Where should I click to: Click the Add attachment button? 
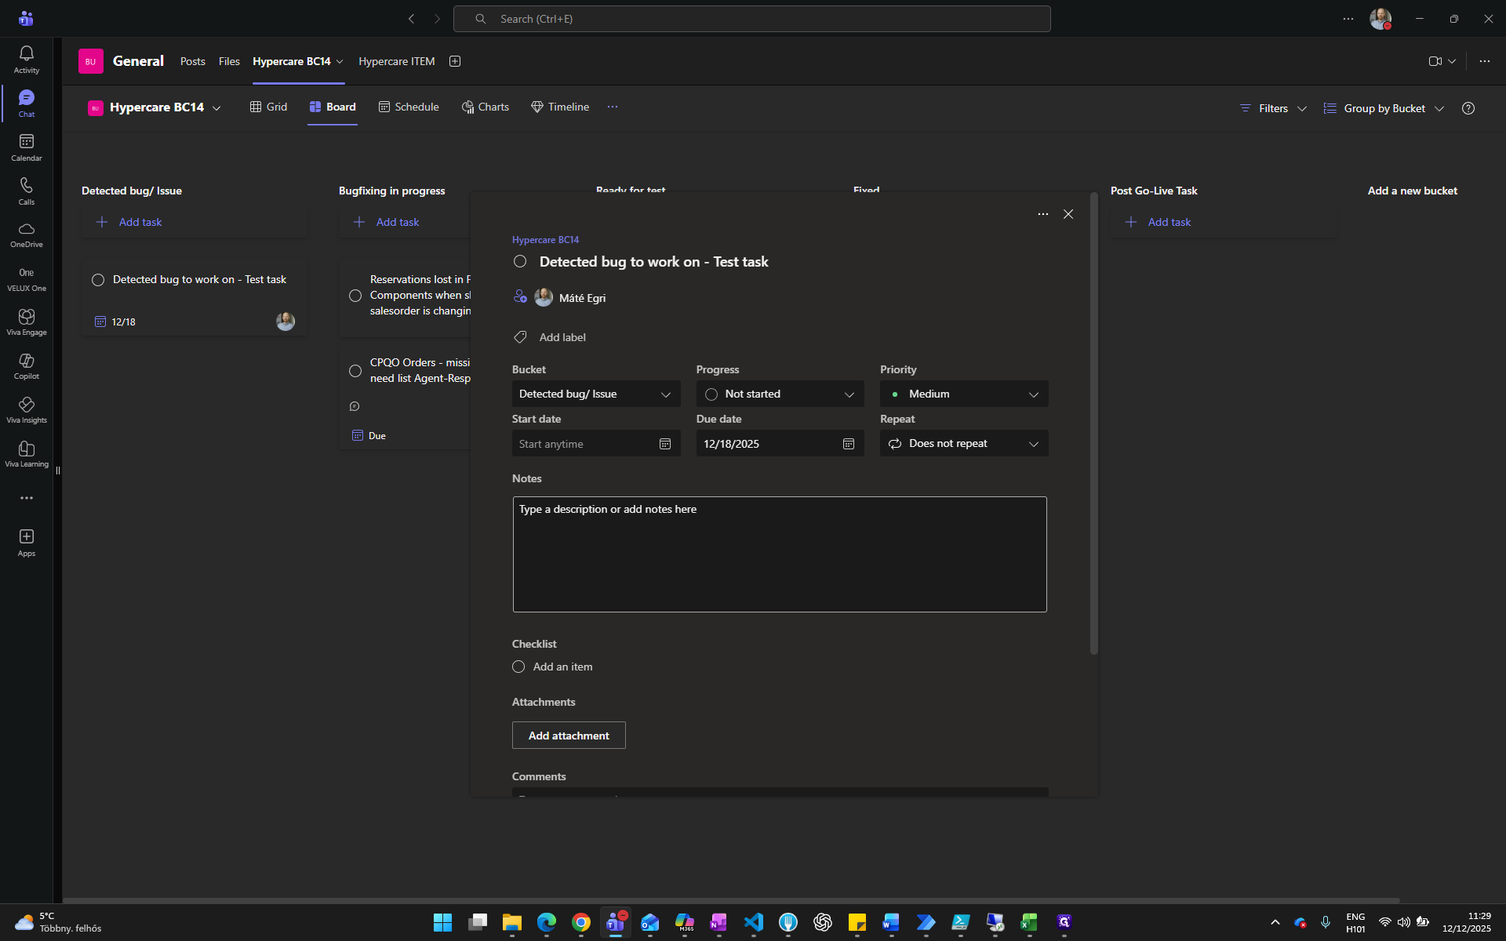coord(569,736)
